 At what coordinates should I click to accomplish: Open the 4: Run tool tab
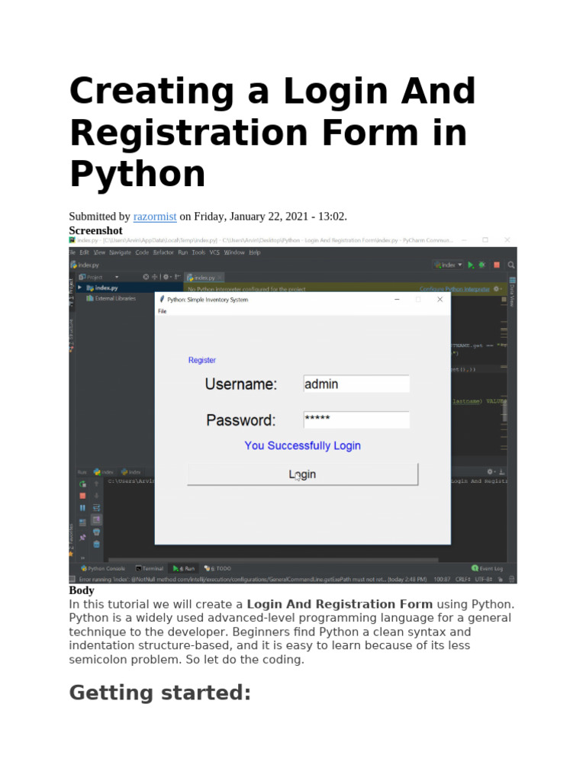pos(184,568)
